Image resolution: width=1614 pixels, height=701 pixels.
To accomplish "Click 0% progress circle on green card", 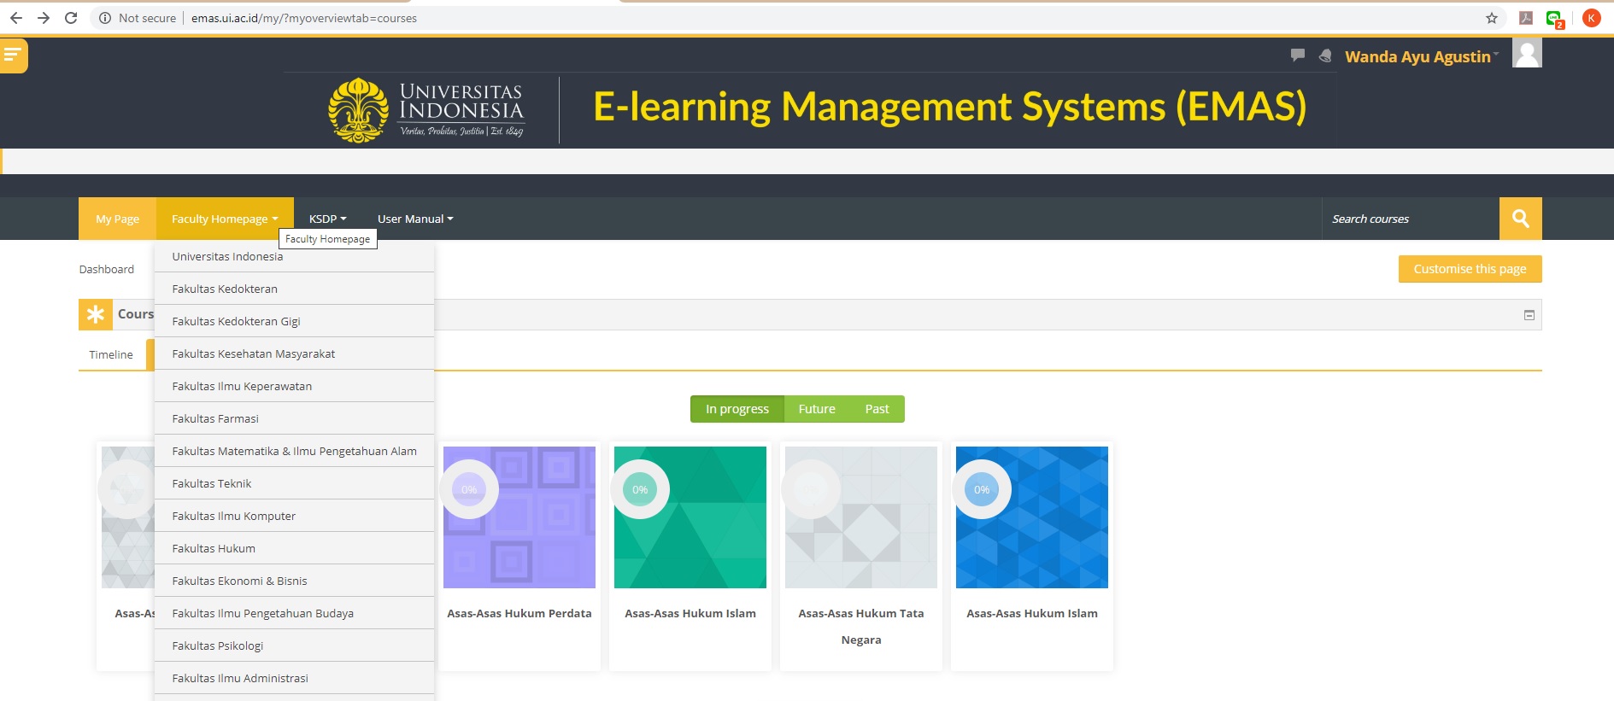I will point(640,489).
